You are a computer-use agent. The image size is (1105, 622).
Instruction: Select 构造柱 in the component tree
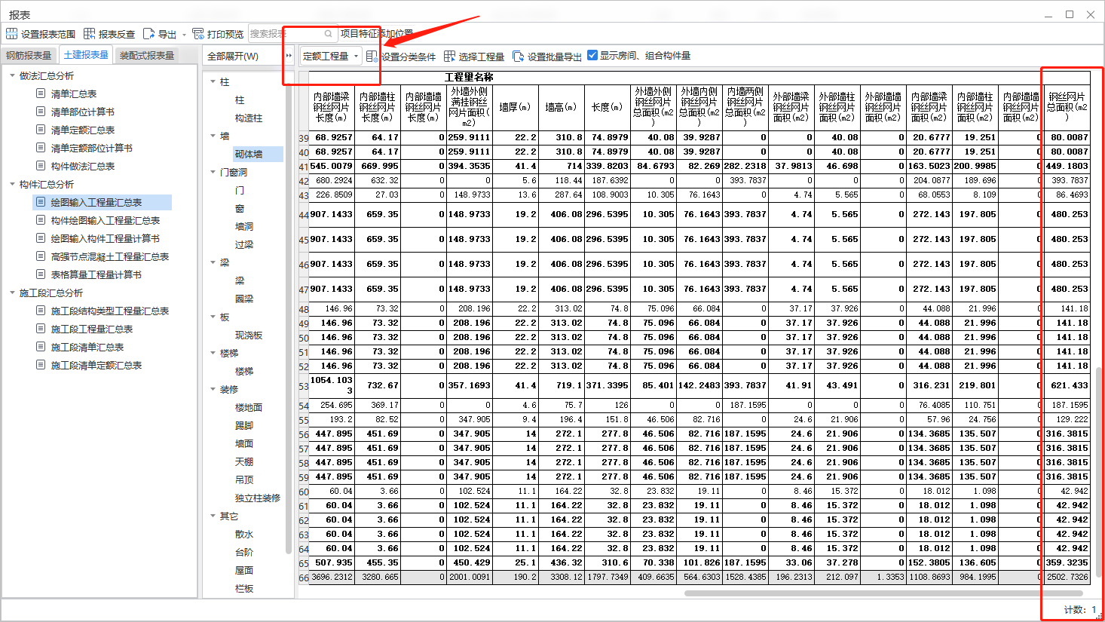coord(249,118)
